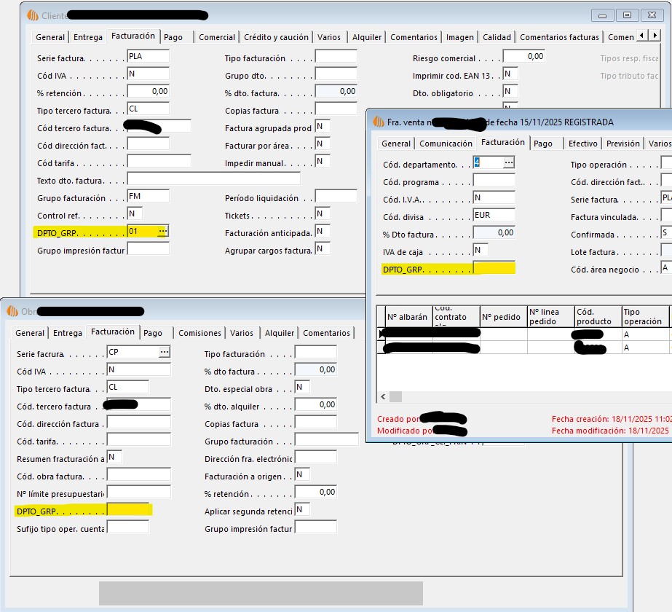This screenshot has width=672, height=612.
Task: Click the Texto dto. factura input field
Action: (213, 178)
